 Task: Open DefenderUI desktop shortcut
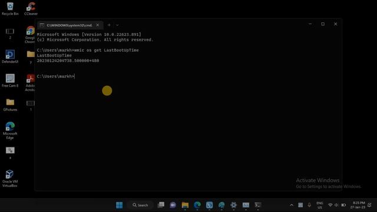[x=10, y=57]
